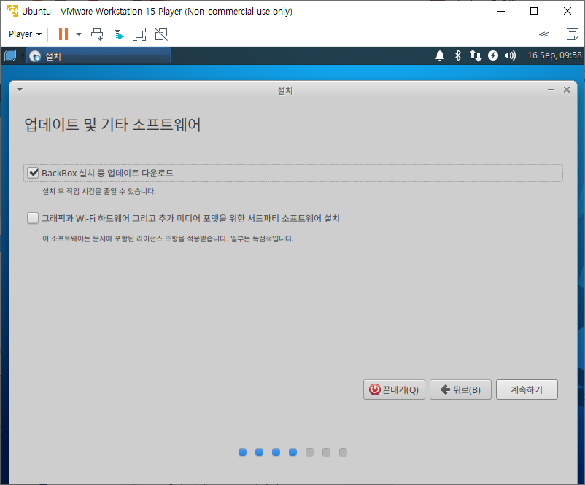The height and width of the screenshot is (485, 585).
Task: Minimize the 설치 installer window
Action: (x=550, y=90)
